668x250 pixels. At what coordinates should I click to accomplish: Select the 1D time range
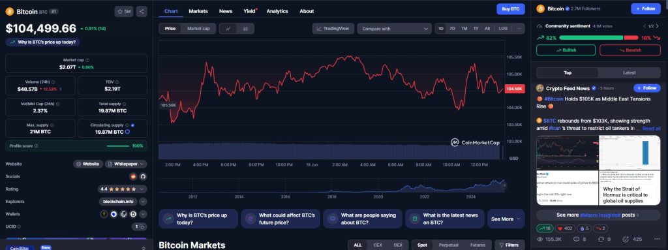(x=441, y=29)
